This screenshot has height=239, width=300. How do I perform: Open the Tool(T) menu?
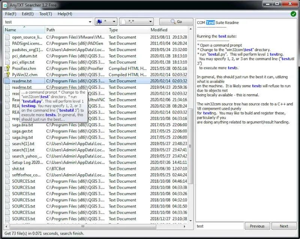pyautogui.click(x=46, y=14)
